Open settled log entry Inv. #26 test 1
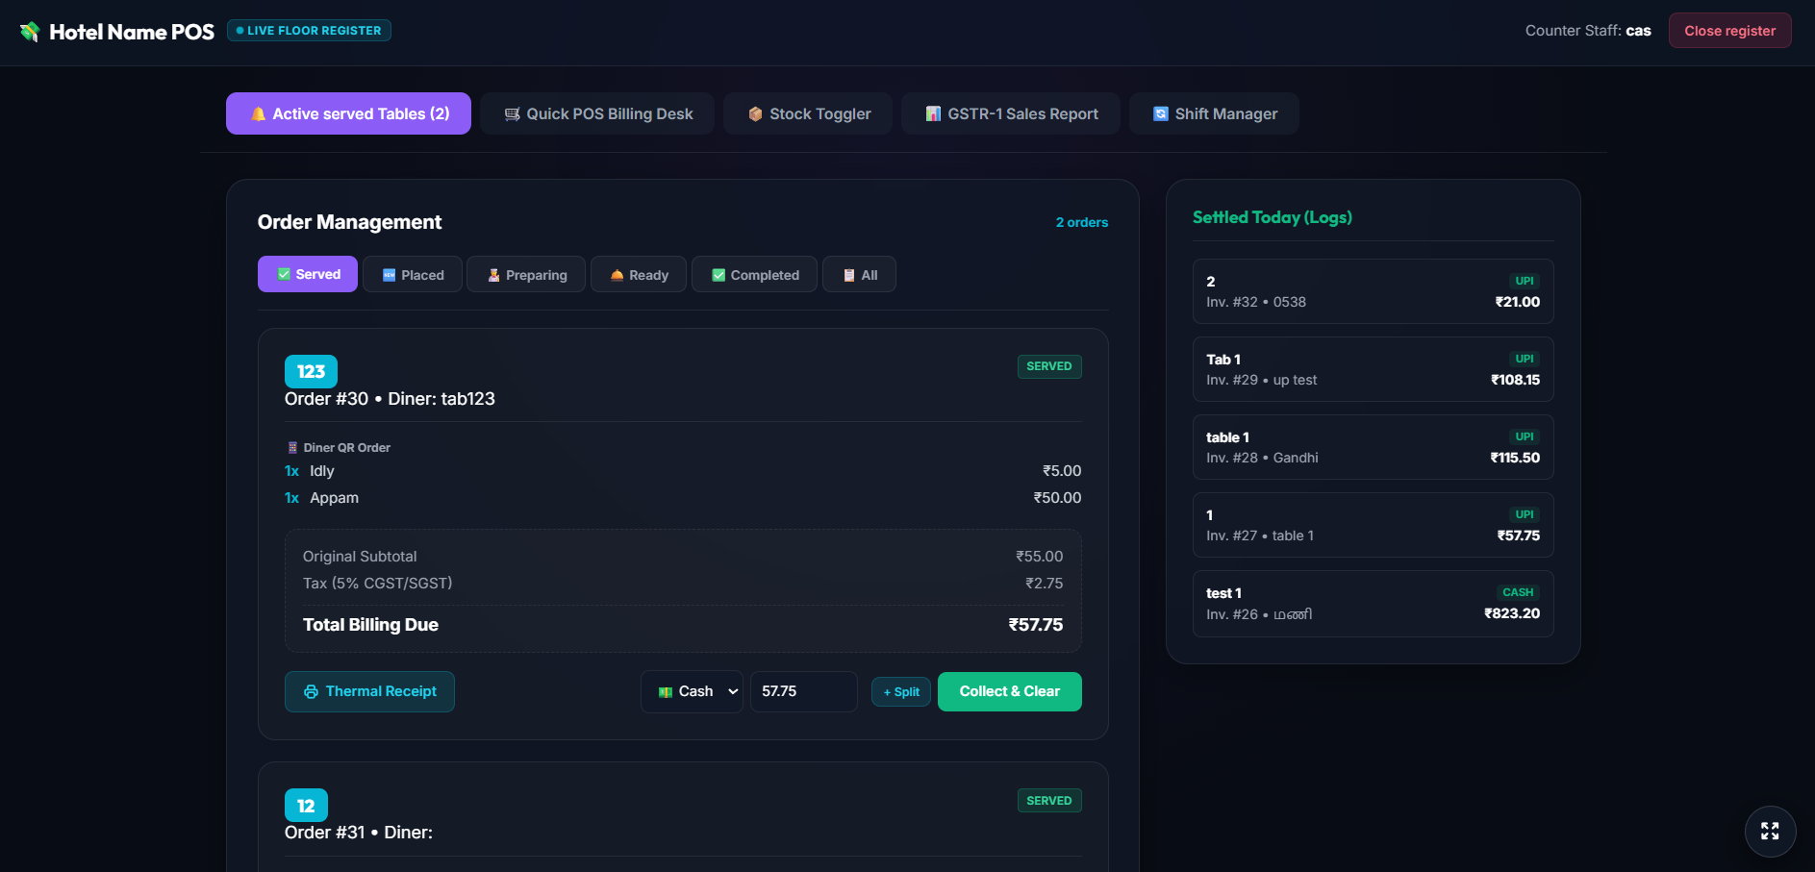1815x872 pixels. [x=1374, y=604]
